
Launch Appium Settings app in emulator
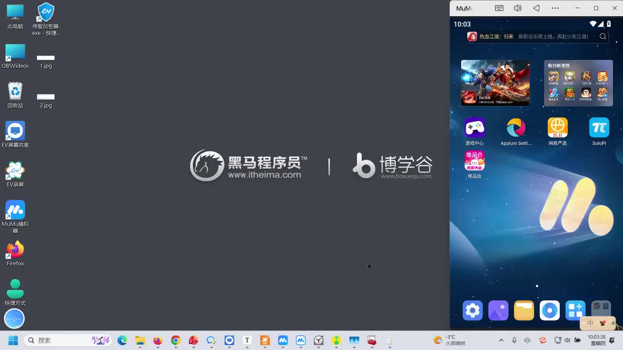pos(516,132)
